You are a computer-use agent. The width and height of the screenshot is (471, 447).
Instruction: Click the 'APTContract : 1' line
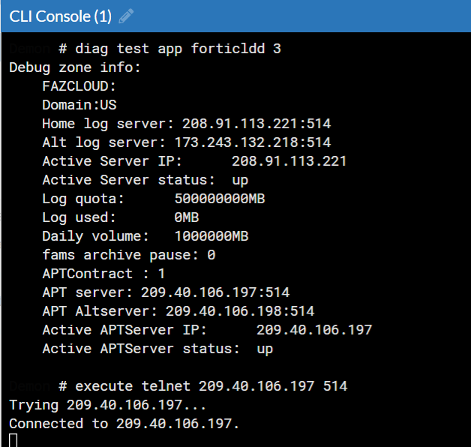pos(103,274)
